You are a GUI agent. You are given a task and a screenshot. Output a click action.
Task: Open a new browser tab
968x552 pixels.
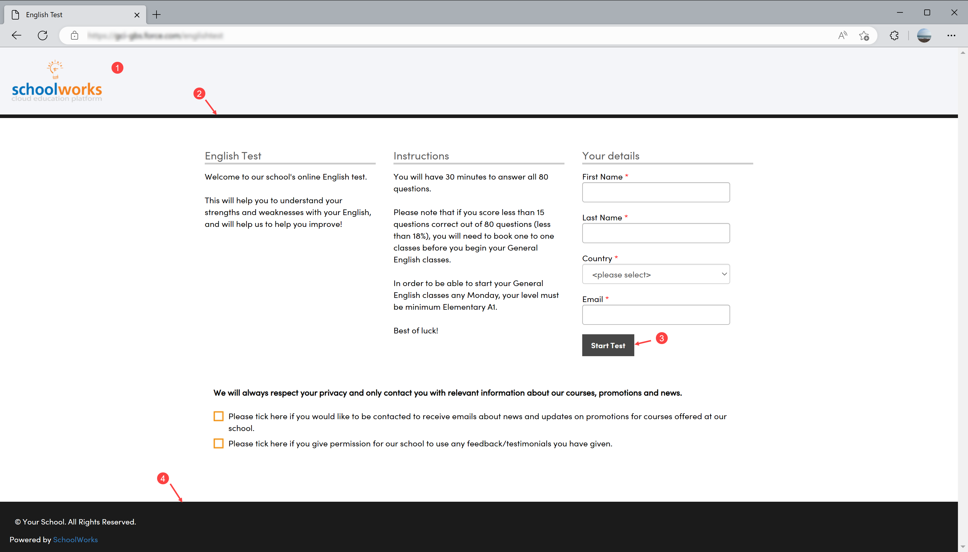click(157, 15)
